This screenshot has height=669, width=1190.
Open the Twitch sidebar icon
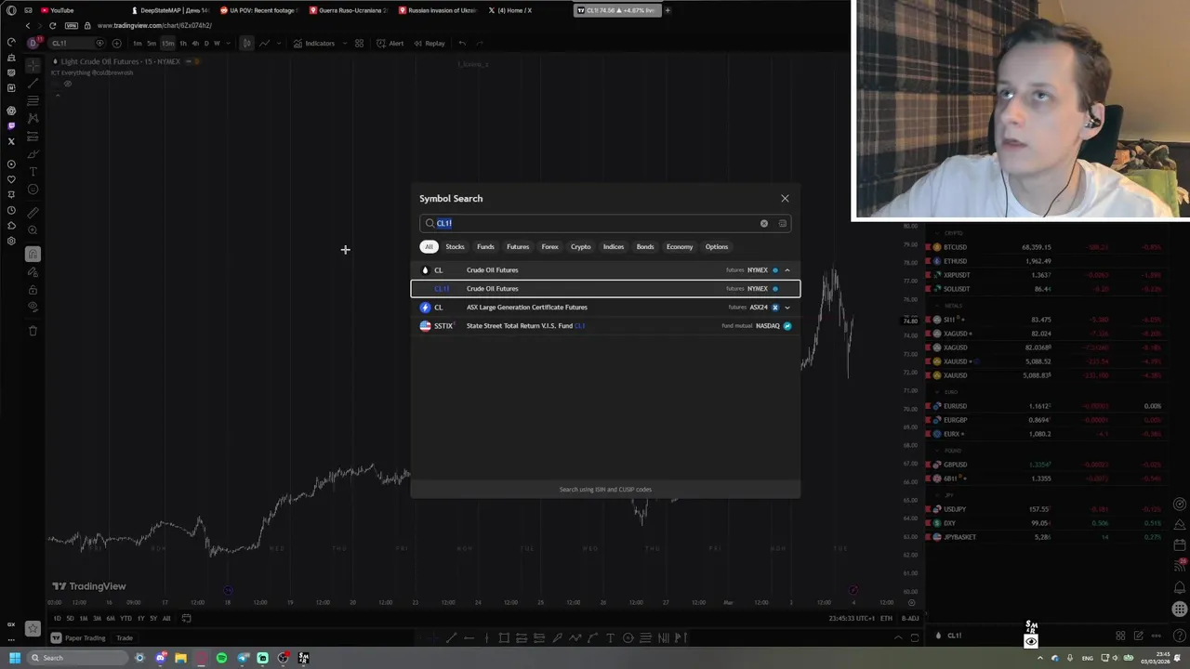pos(11,125)
